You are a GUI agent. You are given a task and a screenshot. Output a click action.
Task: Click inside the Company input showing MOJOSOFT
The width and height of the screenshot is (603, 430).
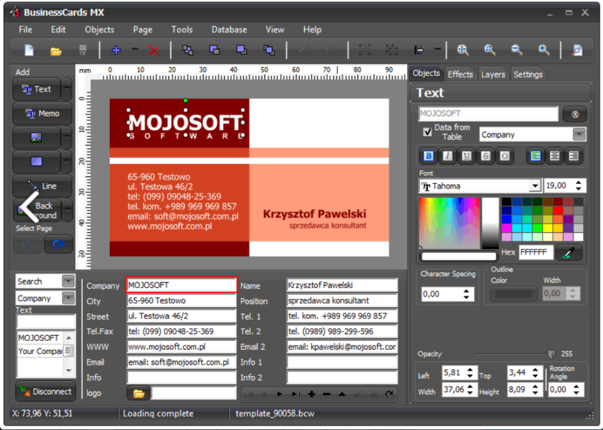click(182, 285)
